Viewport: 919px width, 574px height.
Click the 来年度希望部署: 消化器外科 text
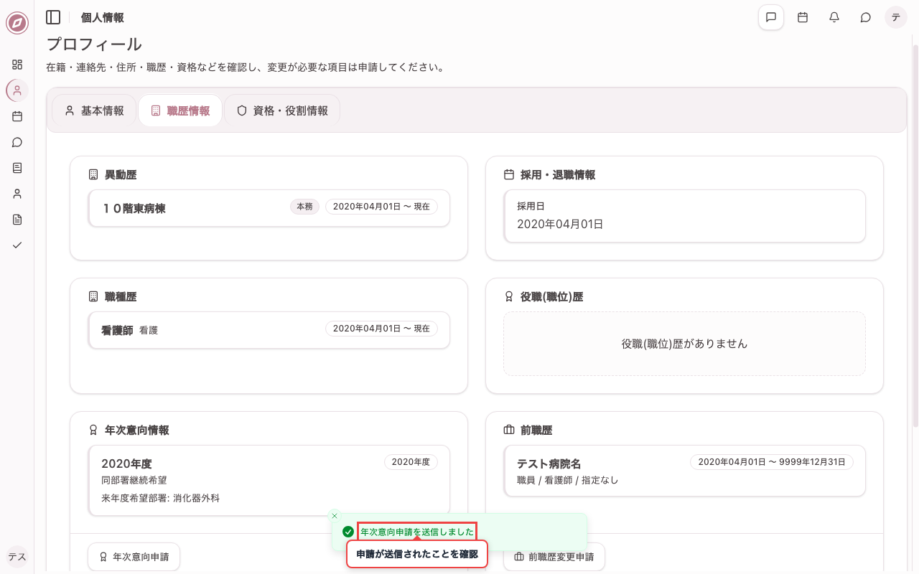pos(161,498)
